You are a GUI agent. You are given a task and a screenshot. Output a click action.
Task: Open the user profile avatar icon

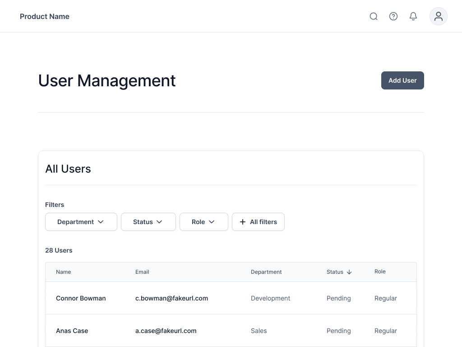438,16
